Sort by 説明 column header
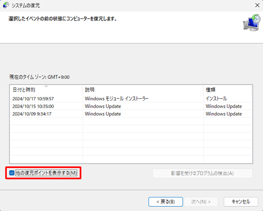The image size is (263, 211). 143,90
